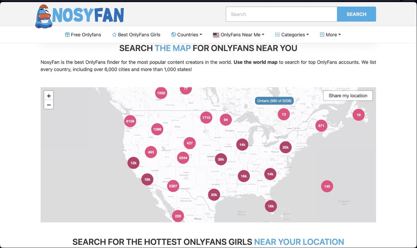Screen dimensions: 417x248
Task: Click the US flag icon in the navigation
Action: click(216, 34)
